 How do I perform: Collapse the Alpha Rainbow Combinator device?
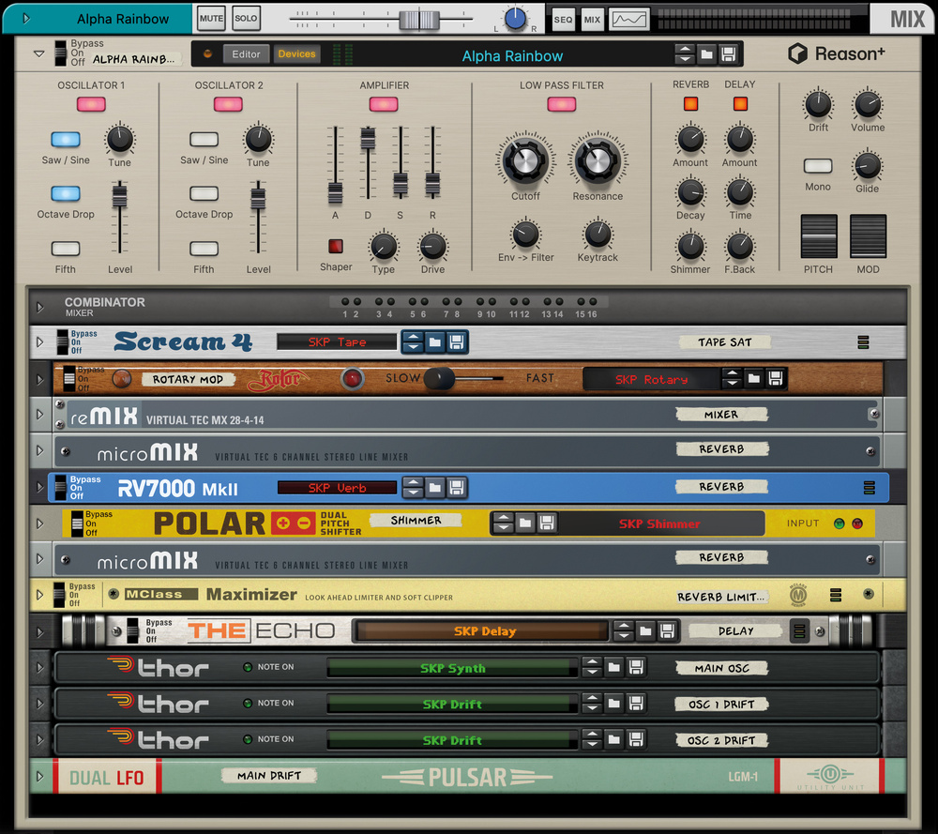point(39,54)
